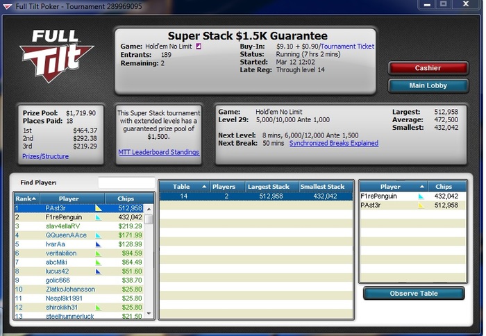486x336 pixels.
Task: Sort table panel by Player column
Action: (x=394, y=187)
